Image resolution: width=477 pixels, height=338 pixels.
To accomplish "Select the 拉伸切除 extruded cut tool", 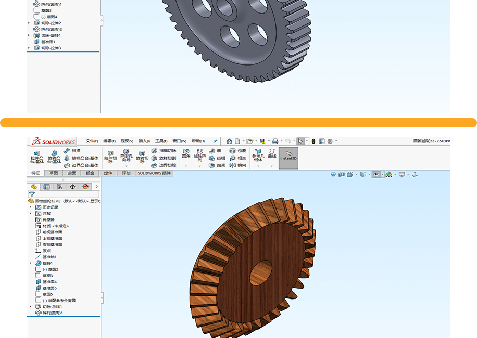I will tap(110, 158).
